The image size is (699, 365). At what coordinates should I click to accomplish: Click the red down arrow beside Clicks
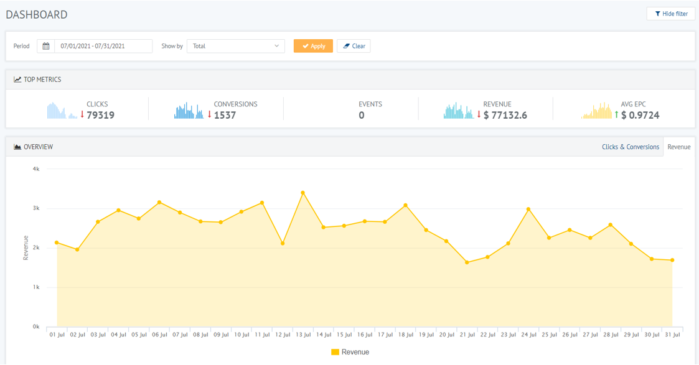point(82,115)
